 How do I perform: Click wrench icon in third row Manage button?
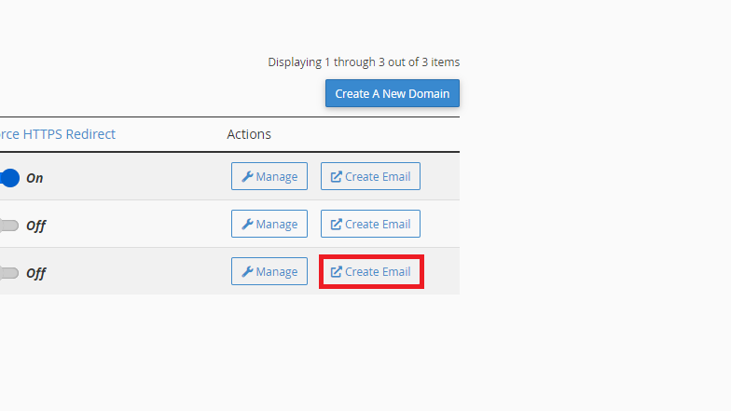(x=247, y=272)
